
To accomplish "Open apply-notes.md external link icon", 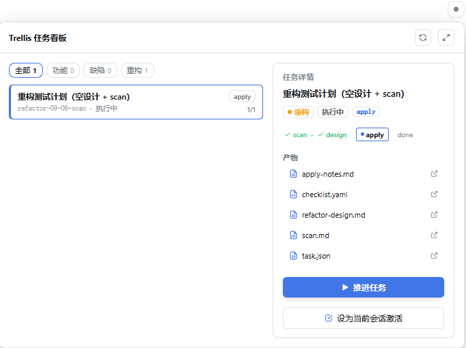I will tap(434, 174).
